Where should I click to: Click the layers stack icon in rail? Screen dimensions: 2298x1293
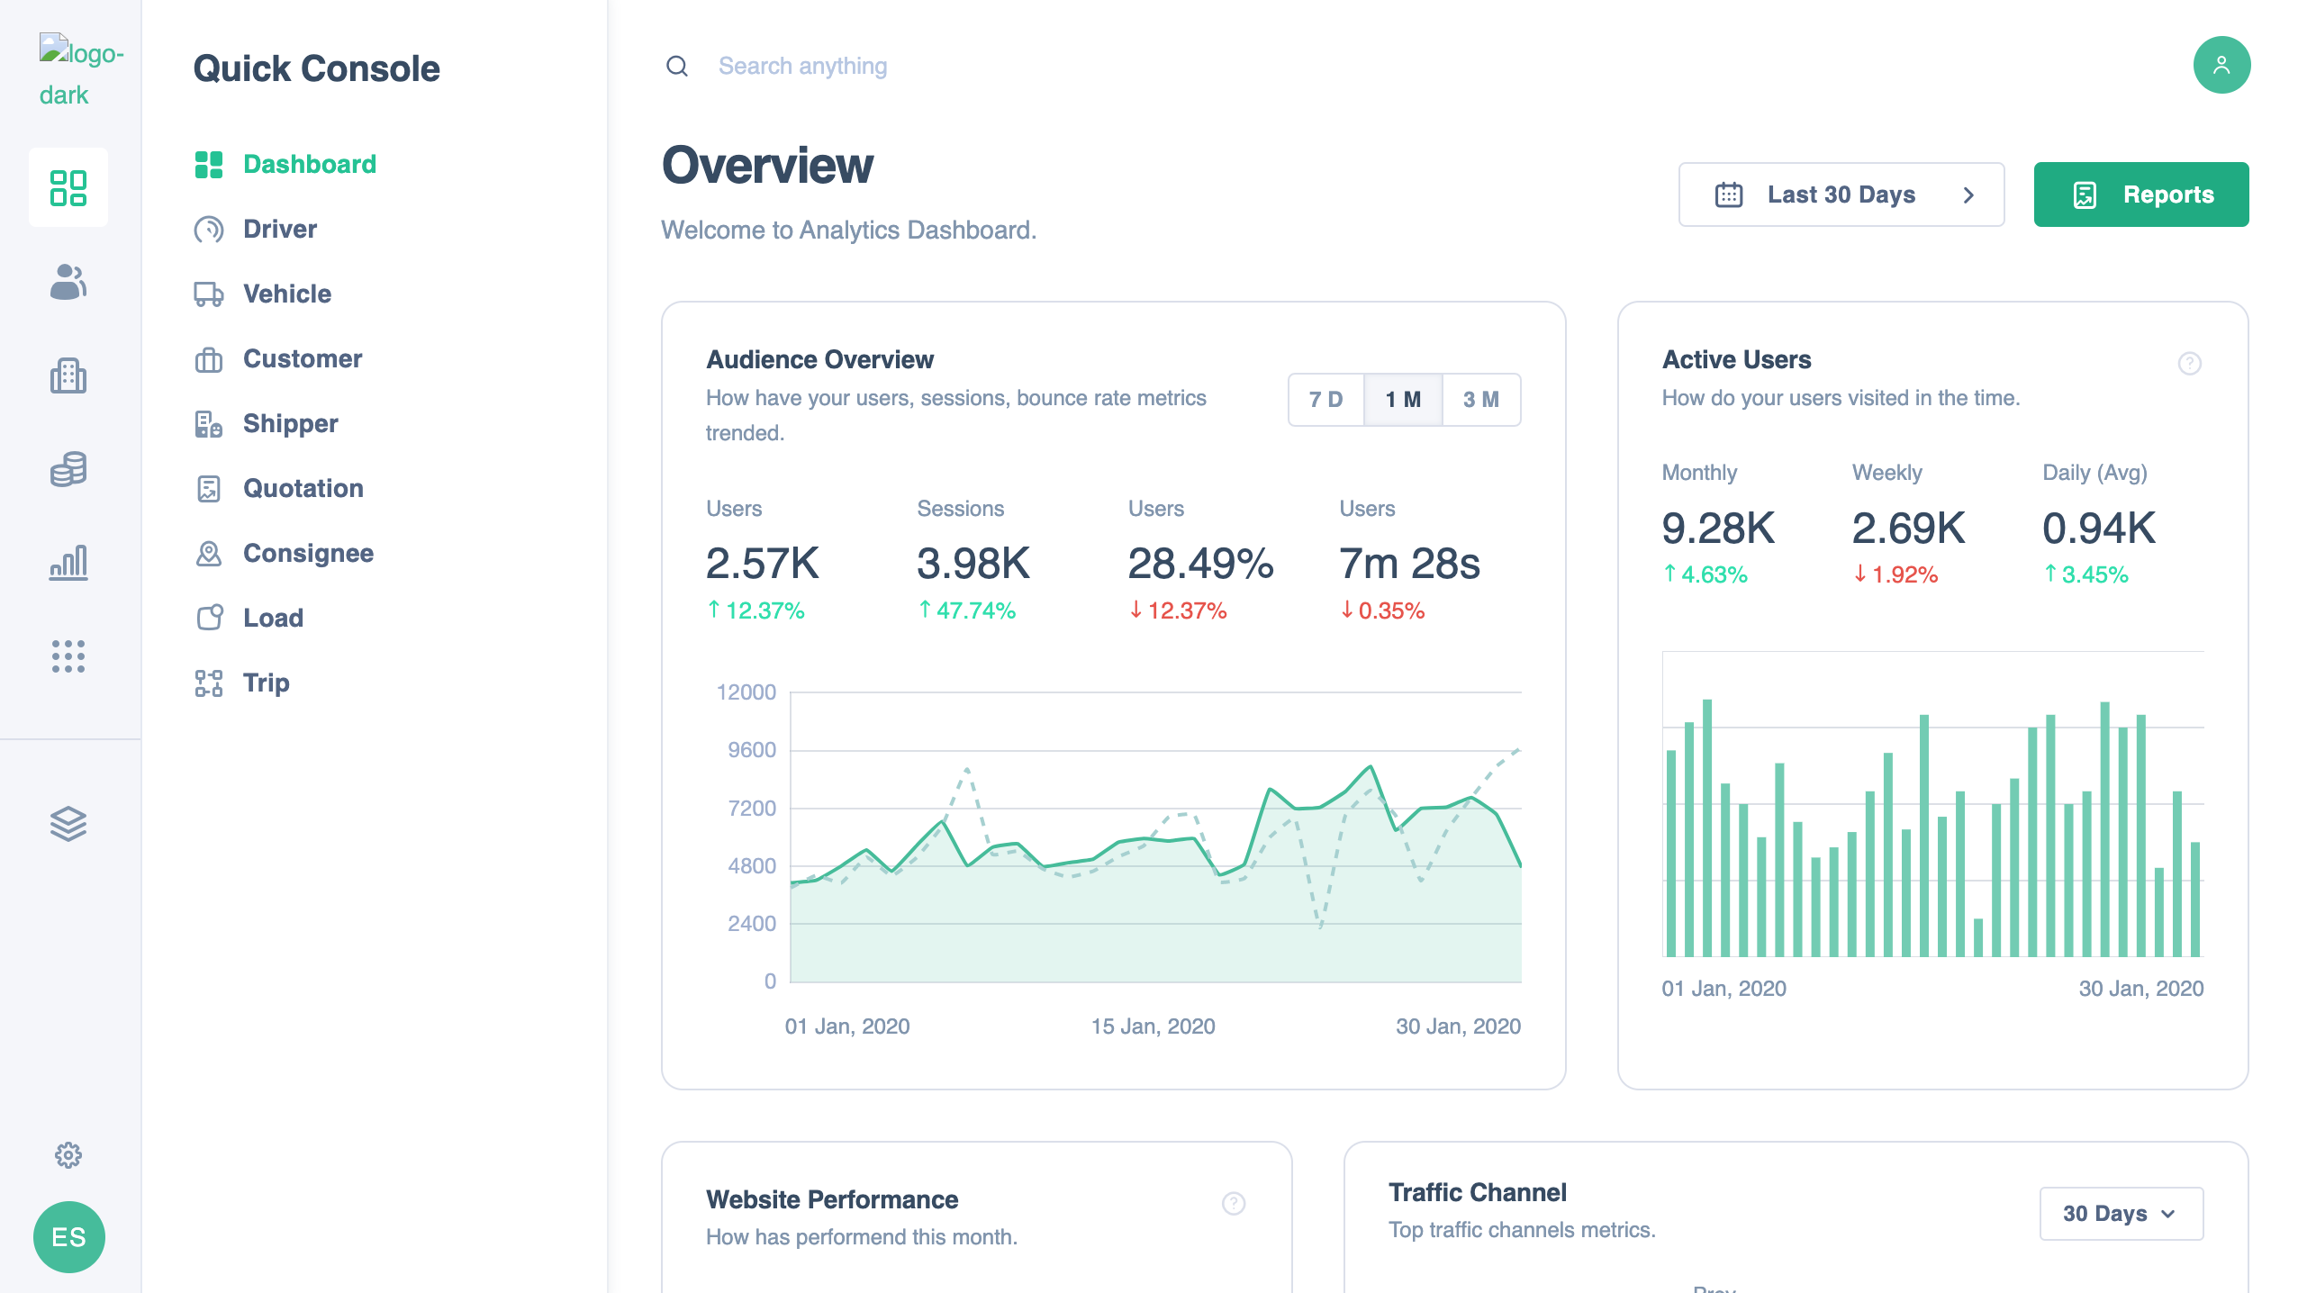[x=68, y=824]
